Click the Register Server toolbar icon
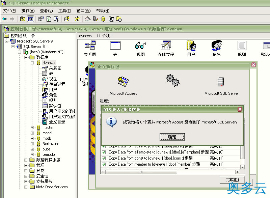 (x=96, y=19)
